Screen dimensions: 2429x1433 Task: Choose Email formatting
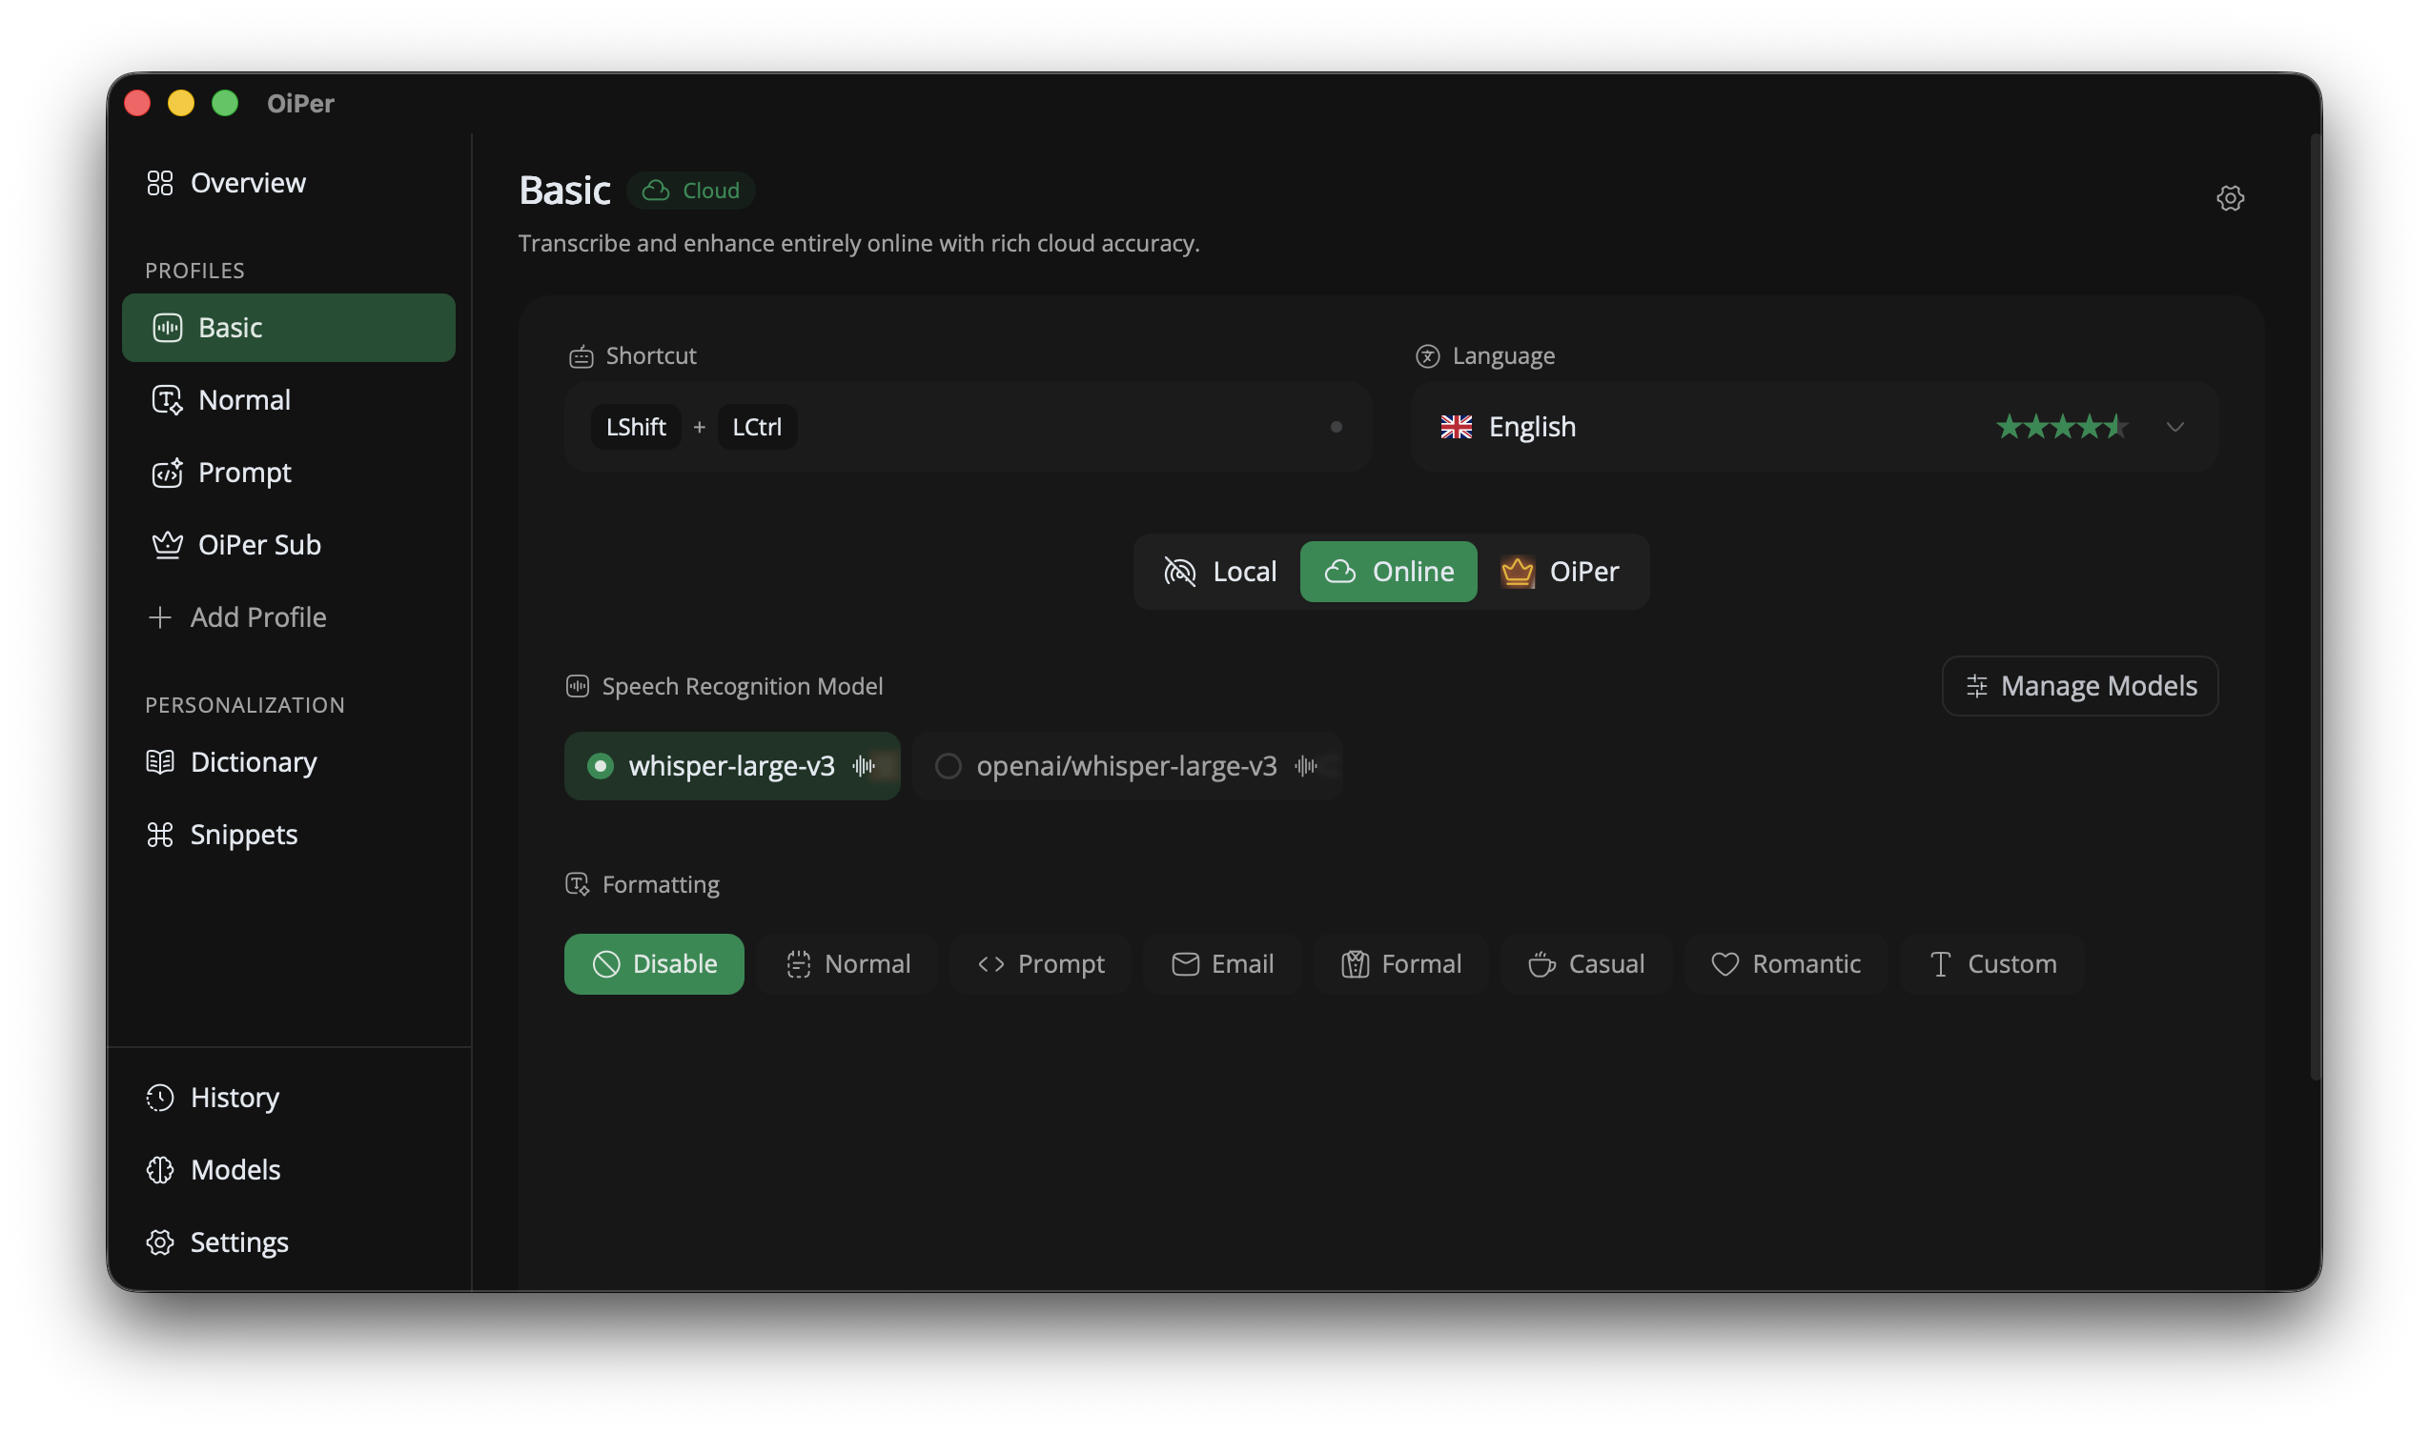pos(1222,963)
